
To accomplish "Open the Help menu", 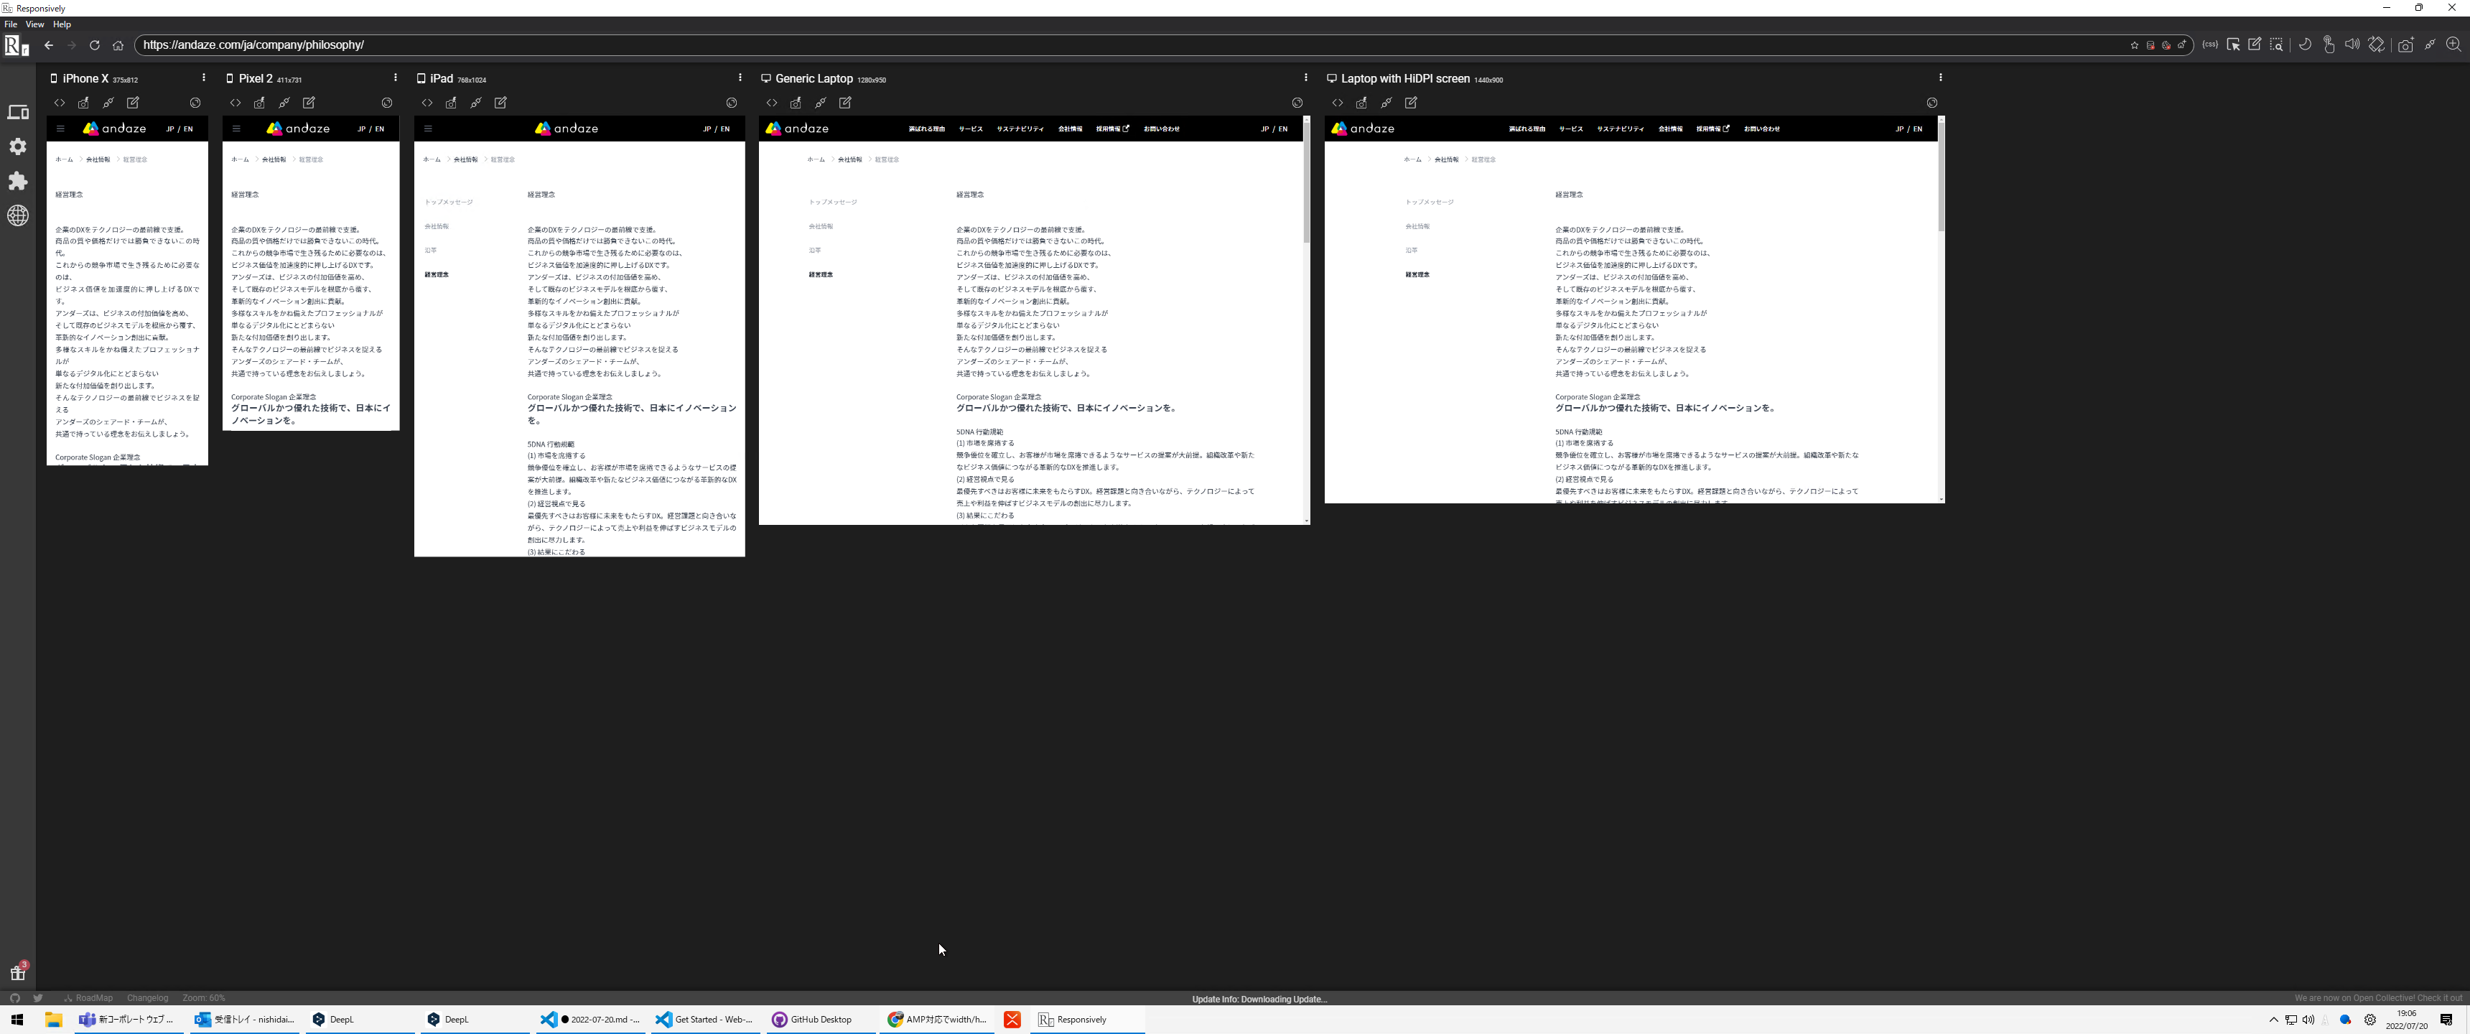I will tap(61, 25).
